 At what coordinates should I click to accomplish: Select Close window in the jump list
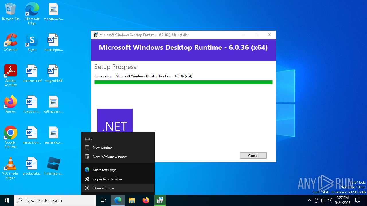[118, 188]
